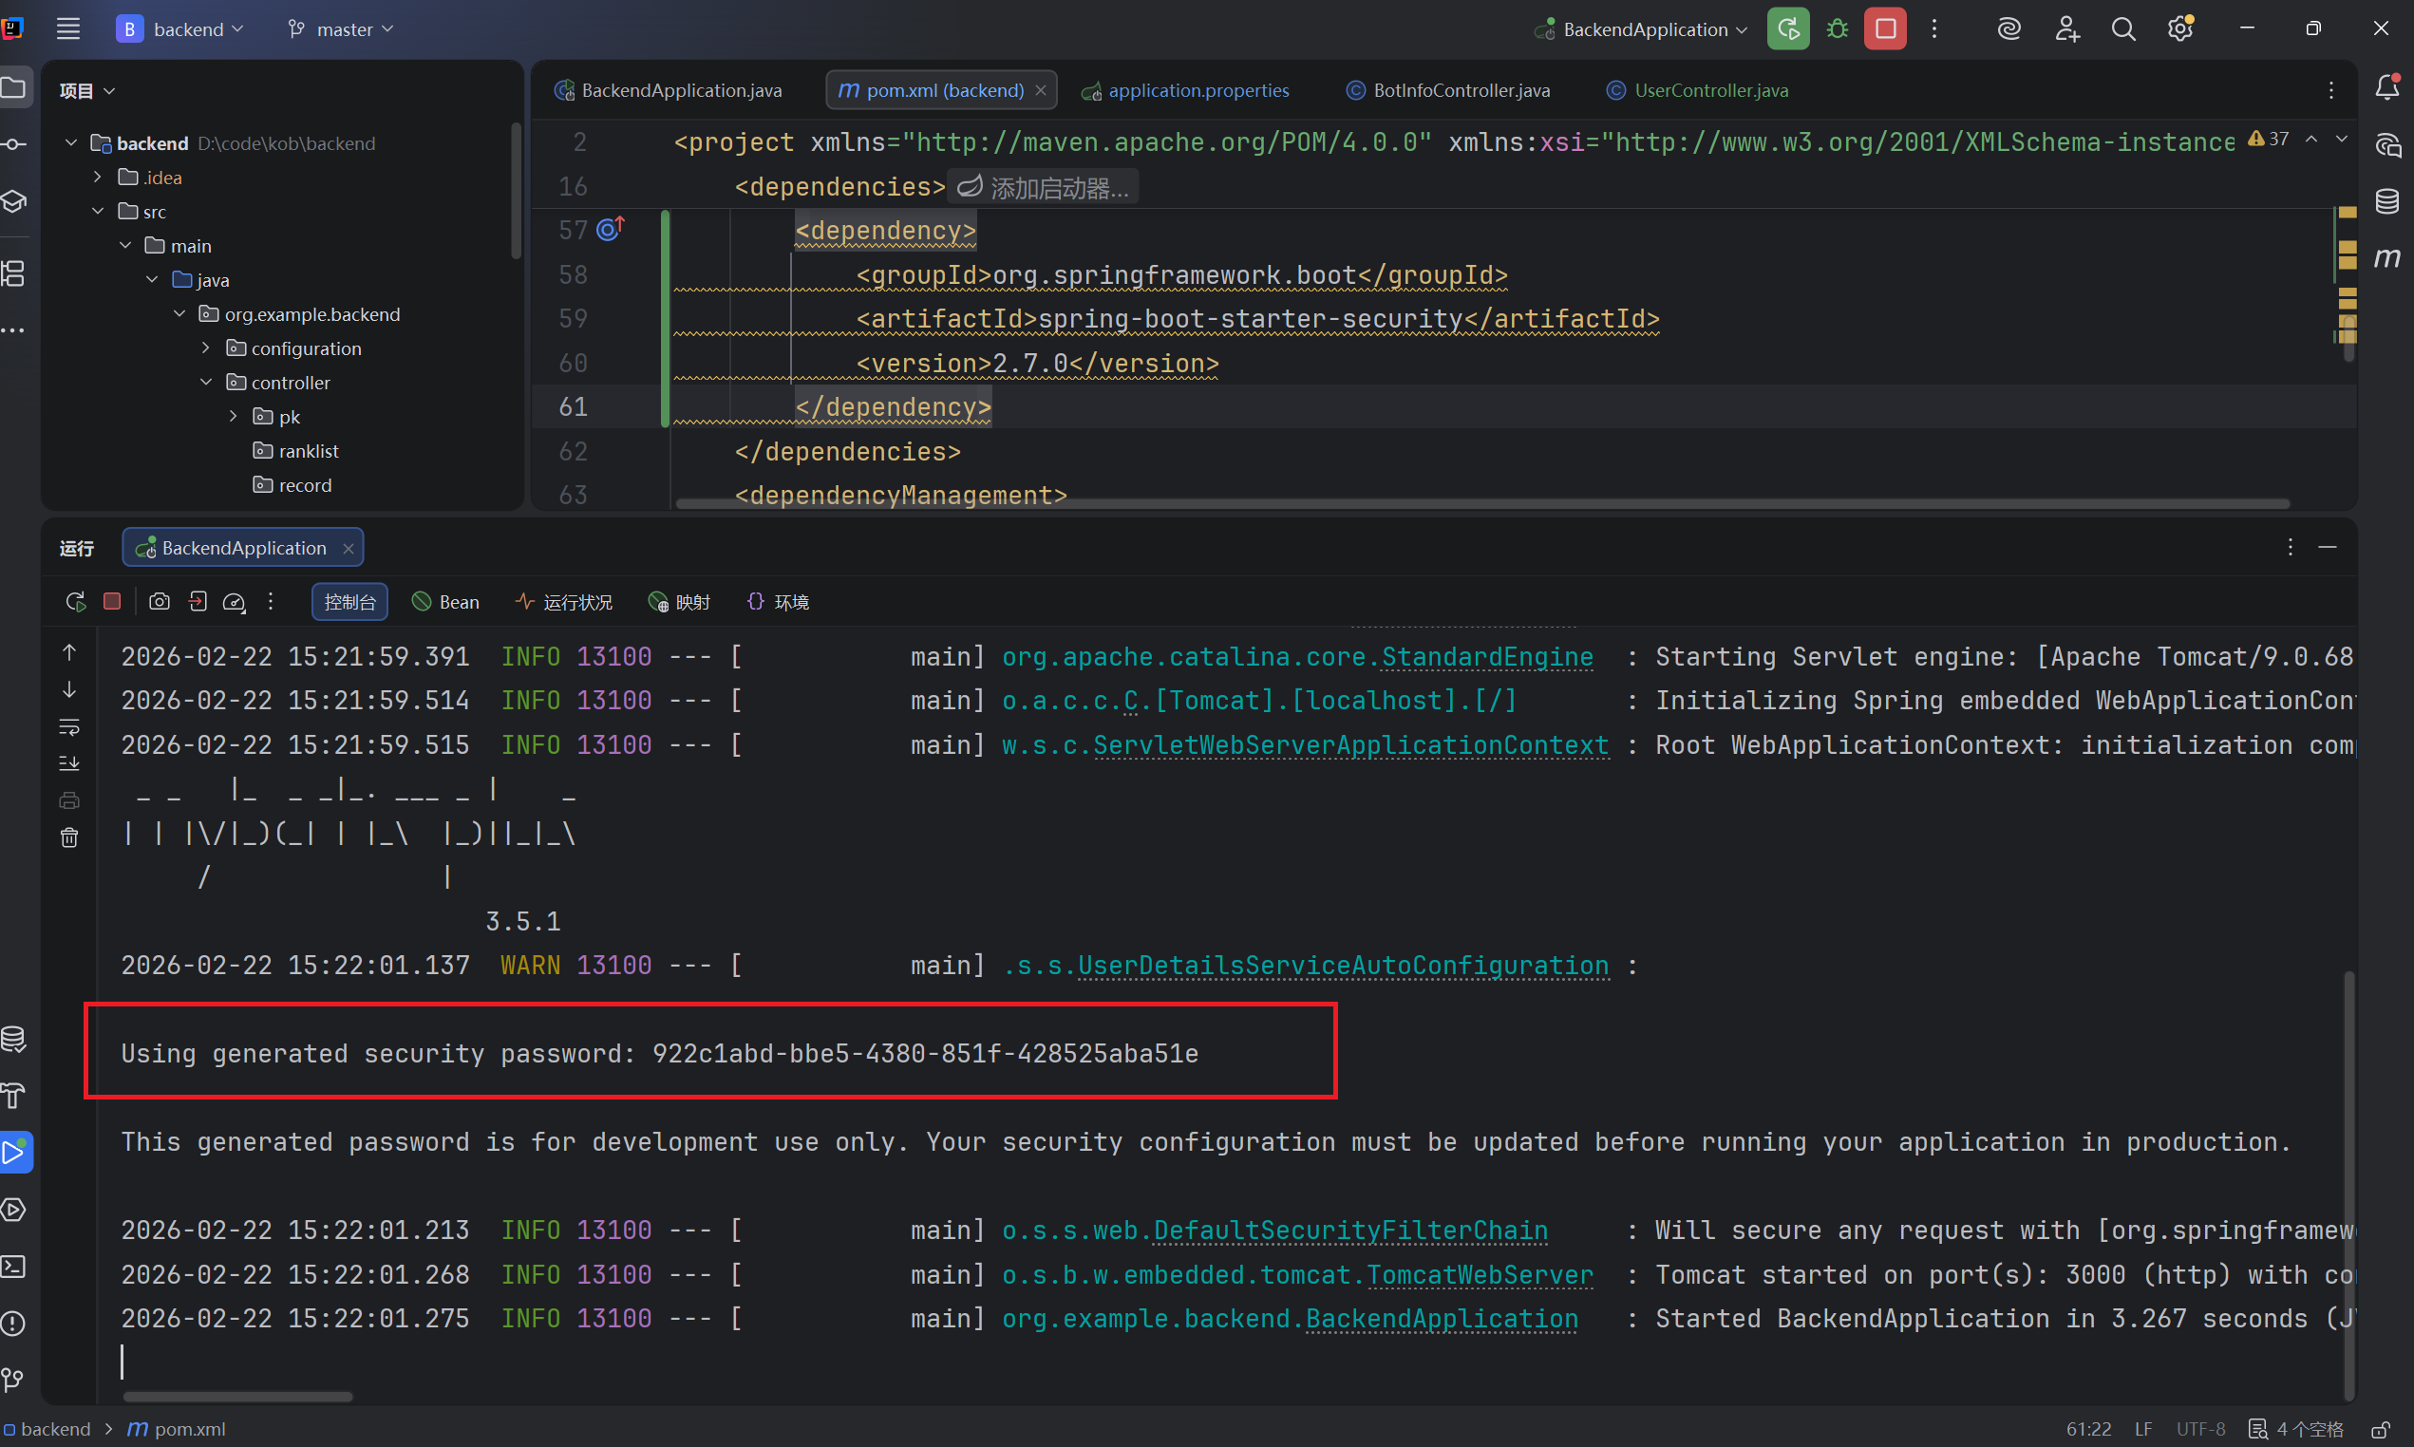The height and width of the screenshot is (1447, 2414).
Task: Open the Maven tool window icon
Action: click(2386, 258)
